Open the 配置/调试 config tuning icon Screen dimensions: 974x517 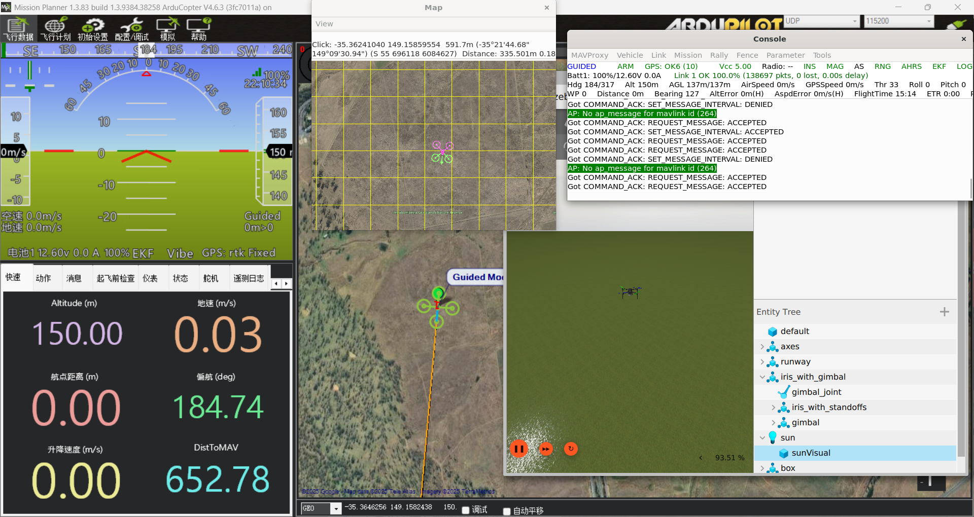point(132,29)
